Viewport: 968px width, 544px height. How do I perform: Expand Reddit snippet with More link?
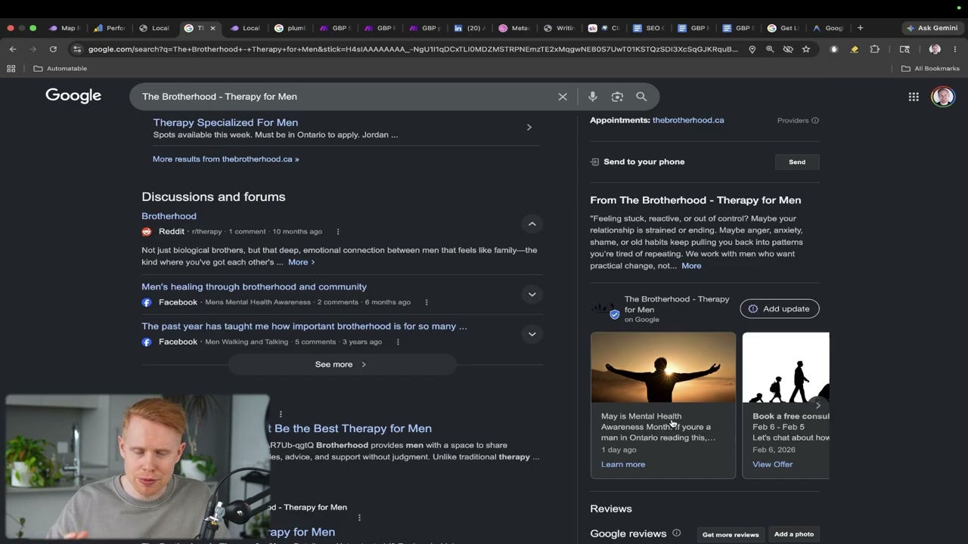coord(301,262)
